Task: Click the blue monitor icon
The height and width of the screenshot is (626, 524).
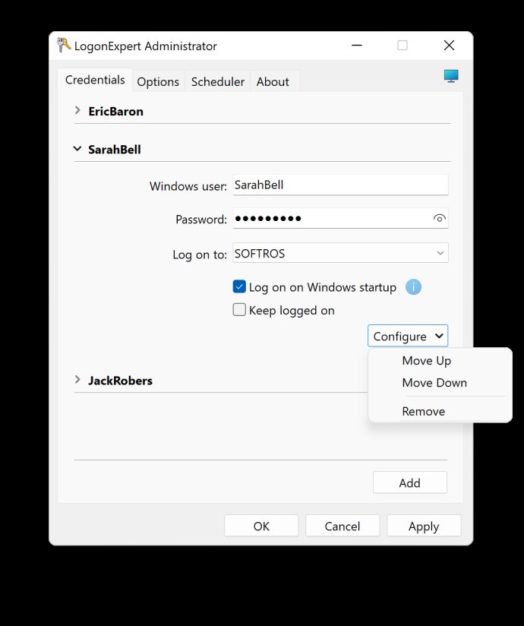Action: pos(451,76)
